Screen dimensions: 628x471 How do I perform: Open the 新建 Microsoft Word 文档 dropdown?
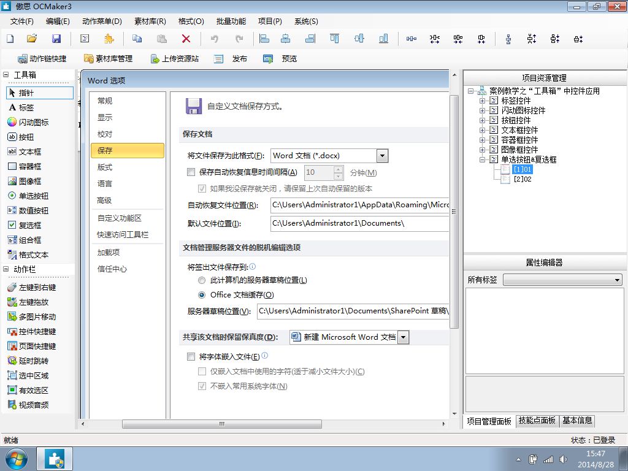pyautogui.click(x=404, y=337)
